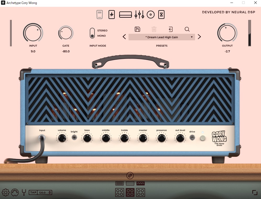Image resolution: width=261 pixels, height=199 pixels.
Task: Open the waveform pedal section
Action: 112,14
